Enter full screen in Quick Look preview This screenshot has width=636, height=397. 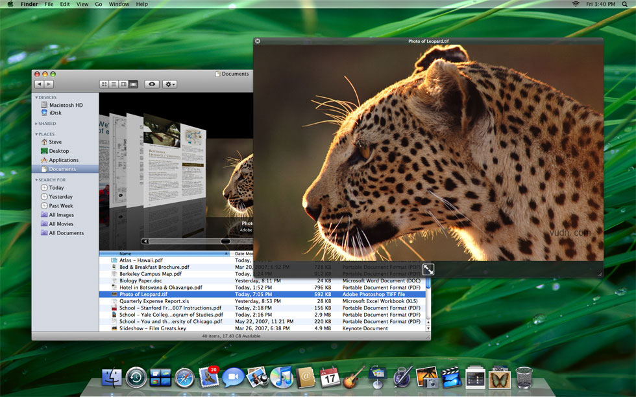coord(428,269)
